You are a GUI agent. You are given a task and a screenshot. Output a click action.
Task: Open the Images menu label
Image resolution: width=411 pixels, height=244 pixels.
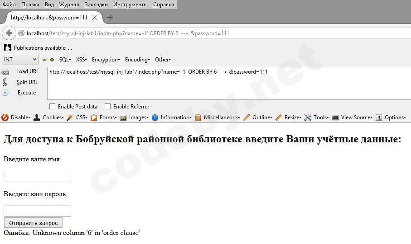point(139,117)
